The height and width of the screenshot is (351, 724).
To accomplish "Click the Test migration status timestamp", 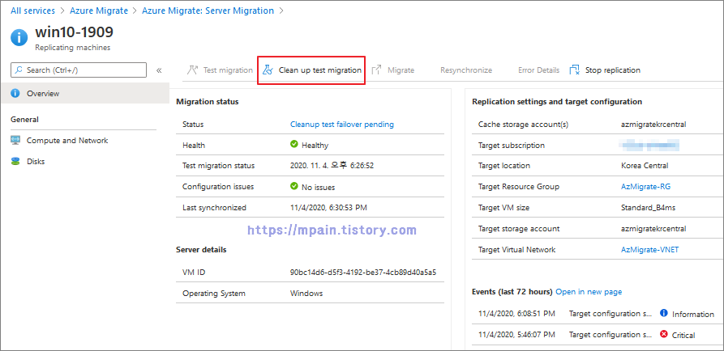I will 332,166.
